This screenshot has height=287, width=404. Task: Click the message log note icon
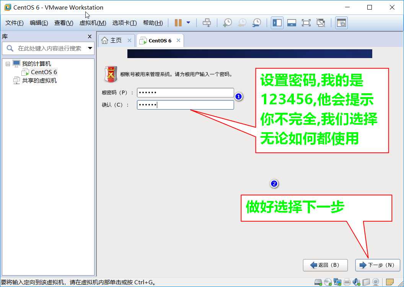[390, 282]
